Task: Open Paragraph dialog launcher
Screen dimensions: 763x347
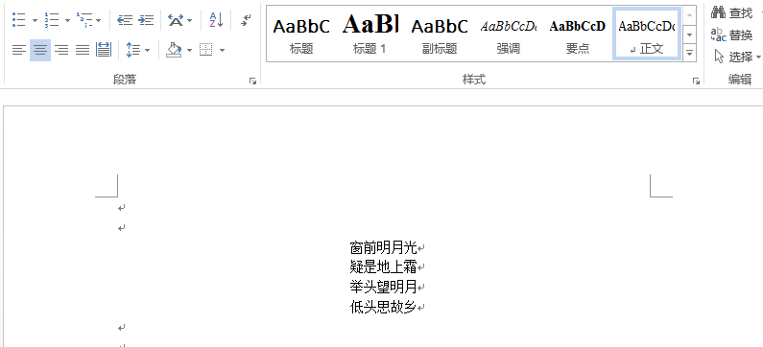Action: coord(252,81)
